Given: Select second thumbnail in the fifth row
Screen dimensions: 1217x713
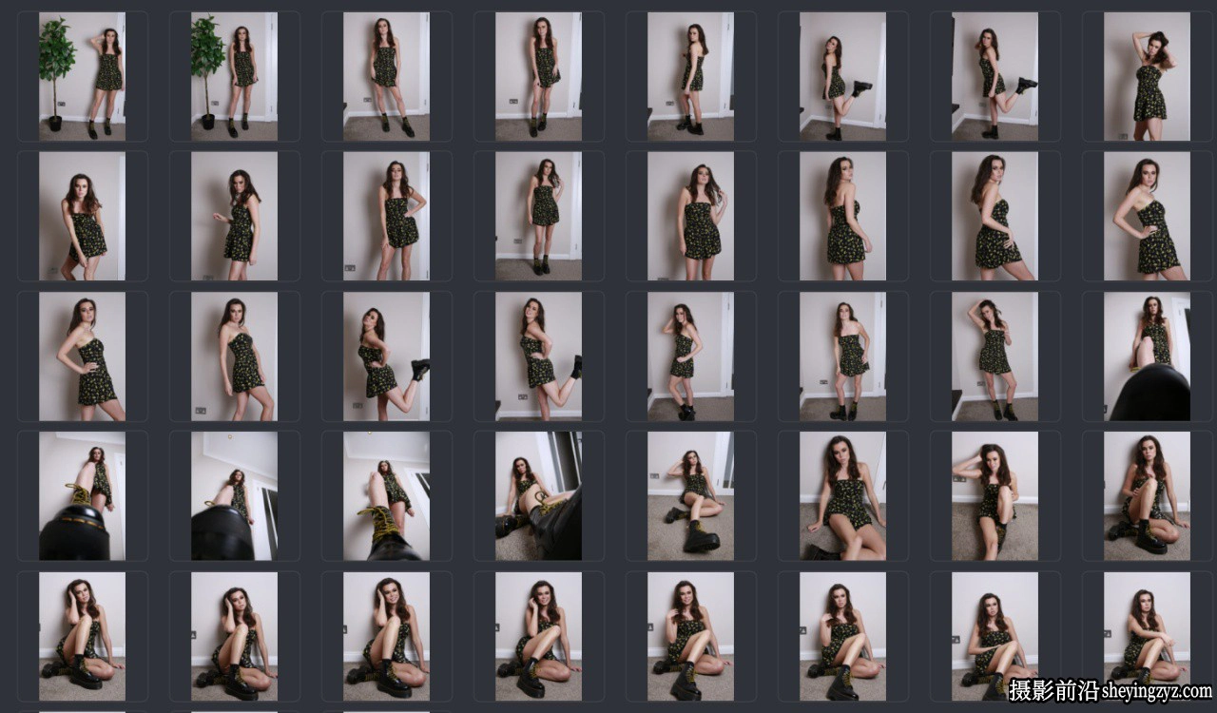Looking at the screenshot, I should 234,635.
